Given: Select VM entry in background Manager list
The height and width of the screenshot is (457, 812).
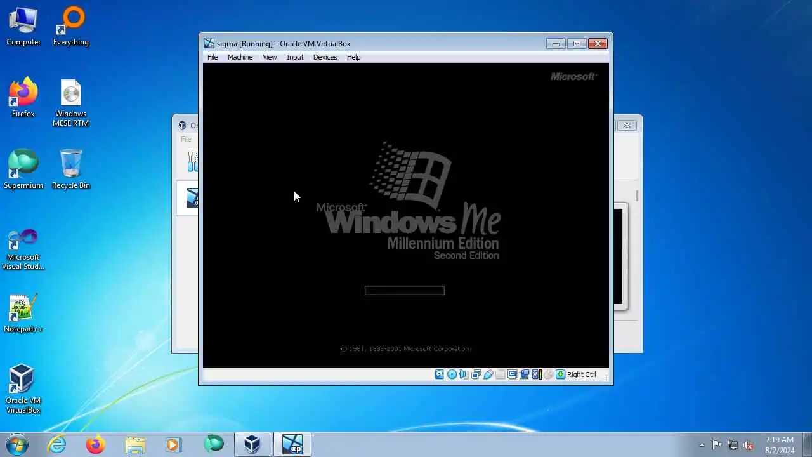Looking at the screenshot, I should pyautogui.click(x=188, y=198).
